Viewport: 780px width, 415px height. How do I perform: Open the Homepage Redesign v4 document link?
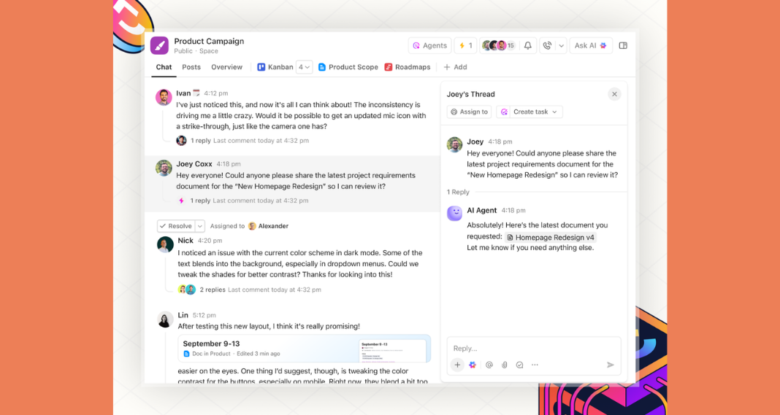point(550,238)
